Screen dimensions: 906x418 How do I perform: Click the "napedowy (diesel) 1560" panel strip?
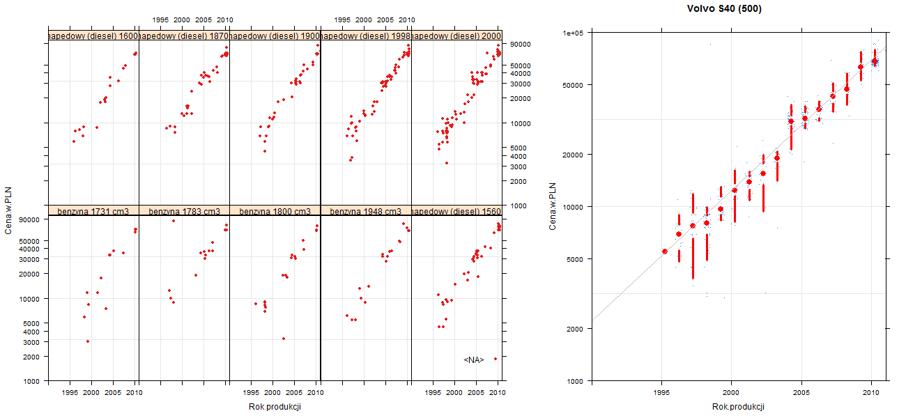[x=456, y=210]
